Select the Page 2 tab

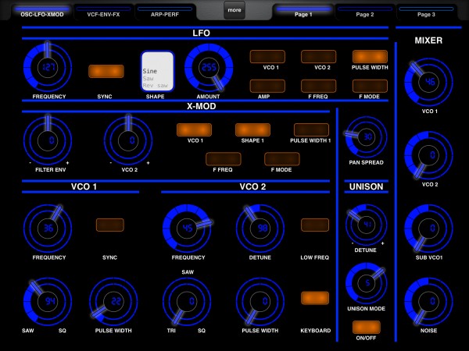364,12
